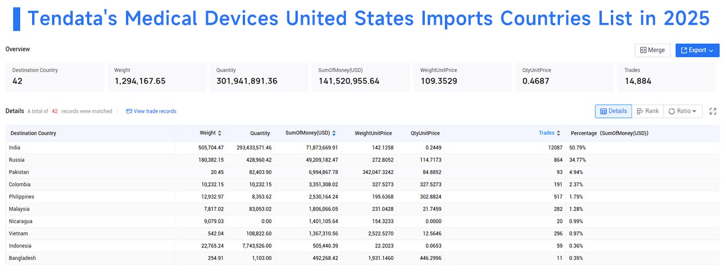The height and width of the screenshot is (280, 726).
Task: Select the India row
Action: tap(363, 148)
